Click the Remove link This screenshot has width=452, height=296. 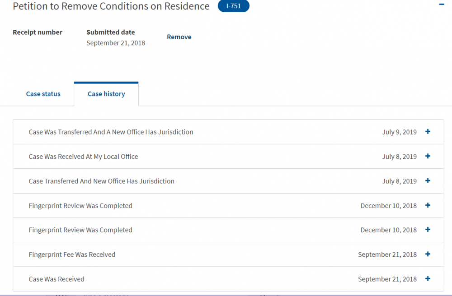pos(179,37)
